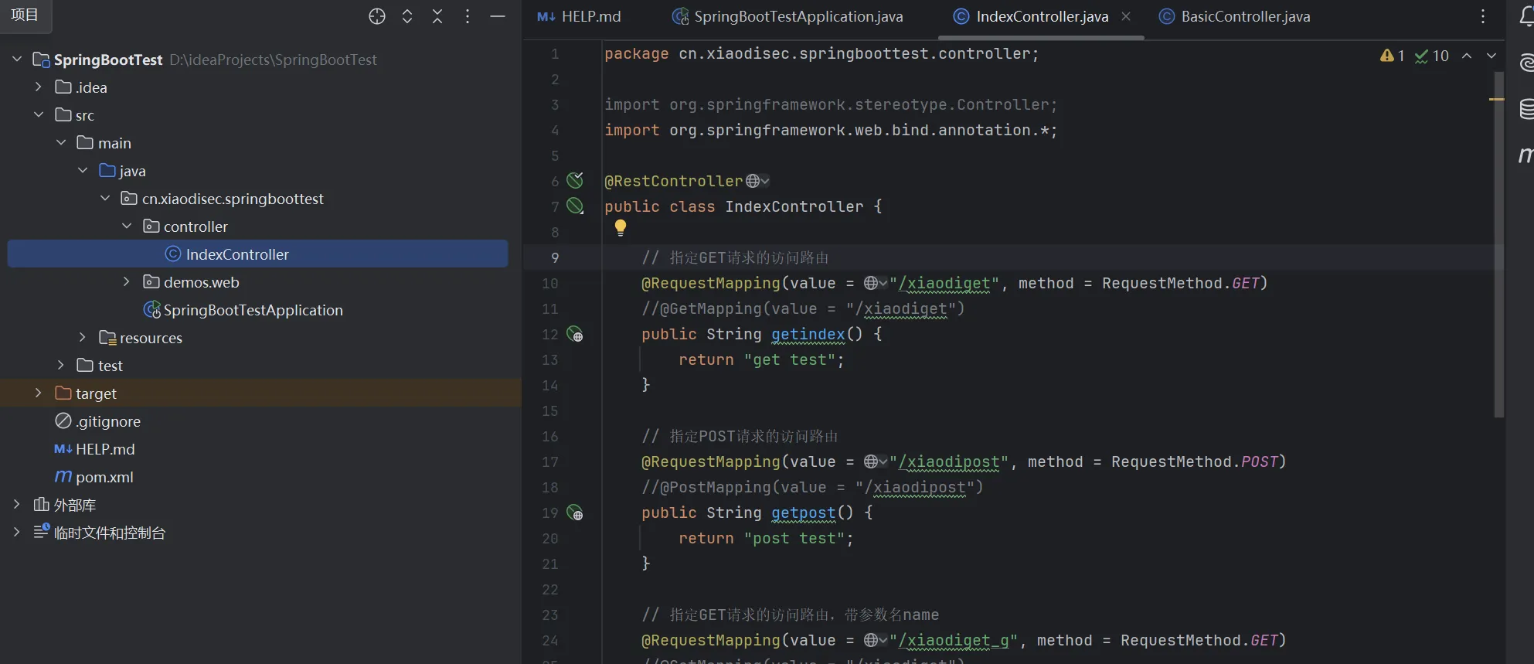This screenshot has height=664, width=1534.
Task: Click gutter endpoint icon beside getindex method
Action: point(575,334)
